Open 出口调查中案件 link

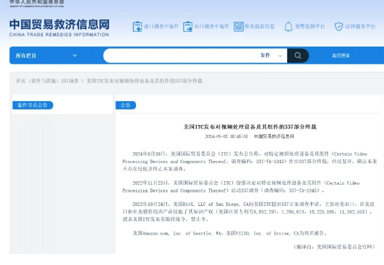pyautogui.click(x=212, y=26)
